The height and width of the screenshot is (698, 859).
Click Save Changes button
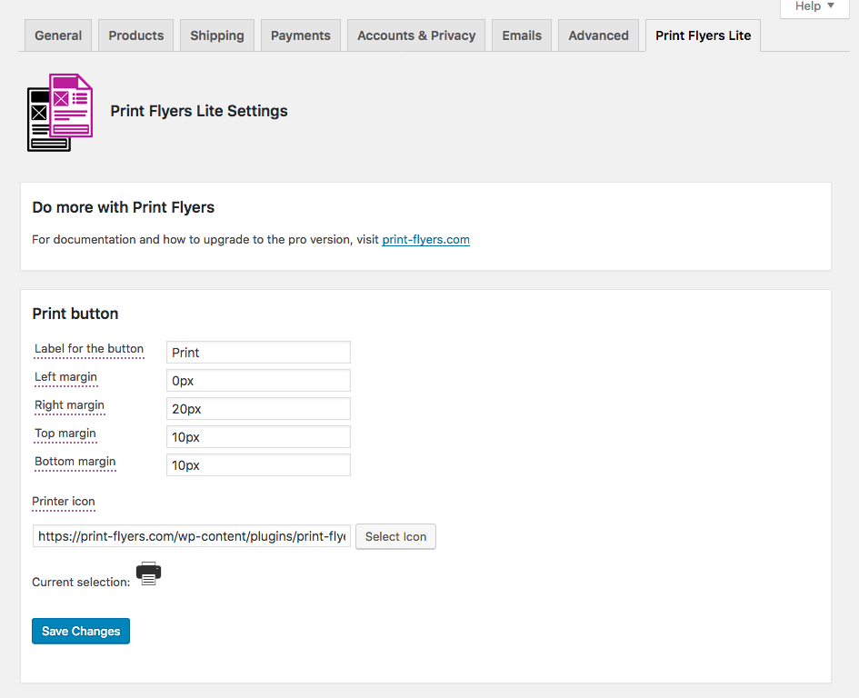tap(81, 631)
